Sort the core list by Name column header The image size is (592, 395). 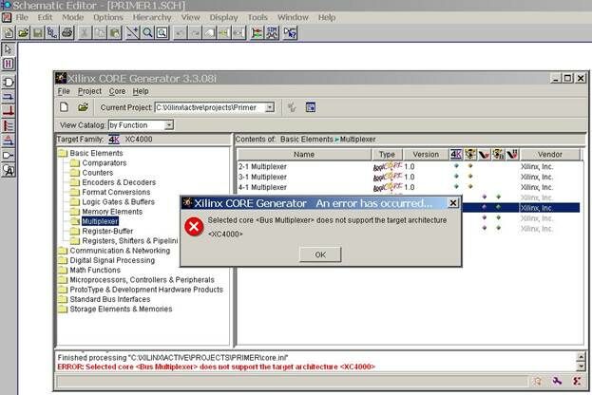click(x=304, y=155)
